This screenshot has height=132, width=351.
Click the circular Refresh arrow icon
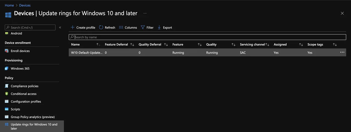[101, 27]
